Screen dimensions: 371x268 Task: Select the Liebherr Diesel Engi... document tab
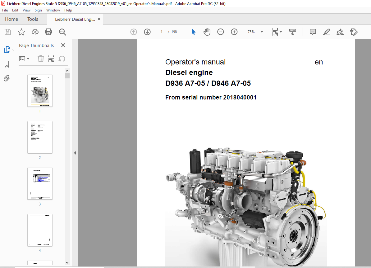(x=75, y=19)
